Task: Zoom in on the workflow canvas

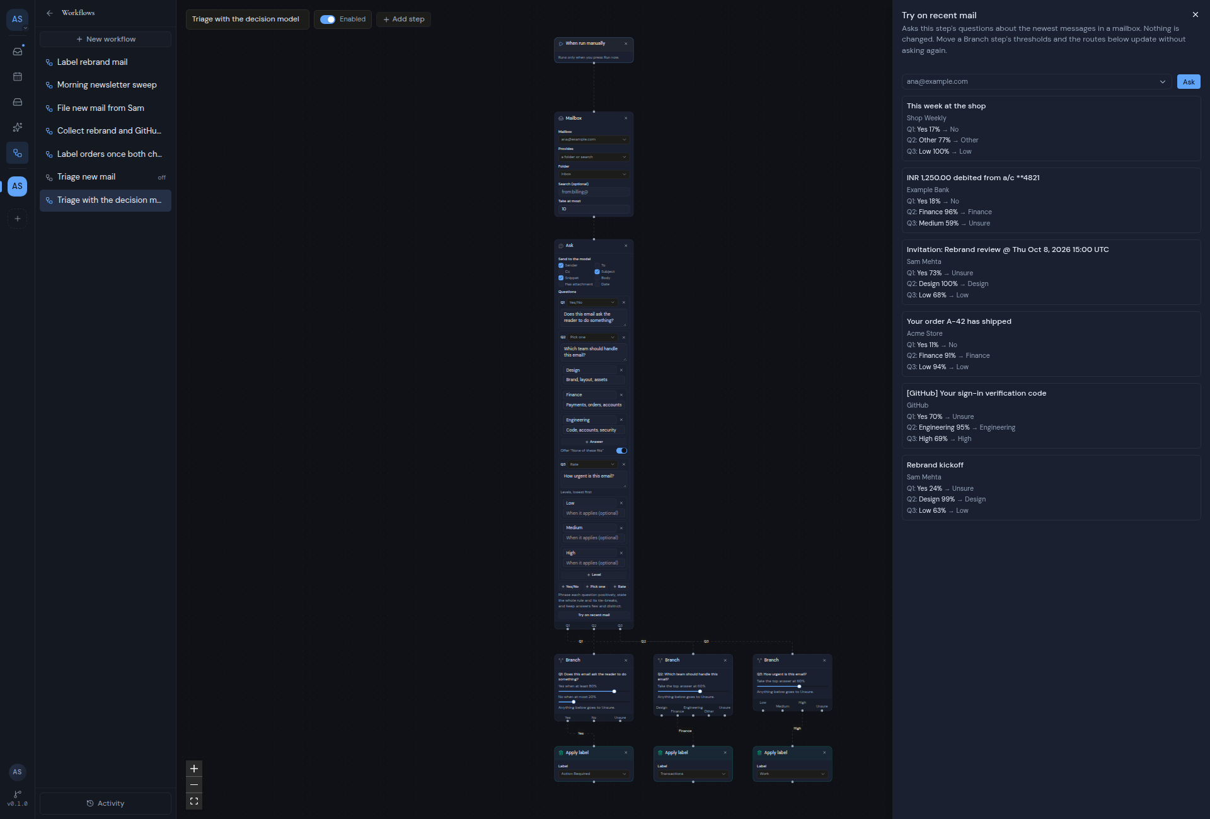Action: (x=194, y=769)
